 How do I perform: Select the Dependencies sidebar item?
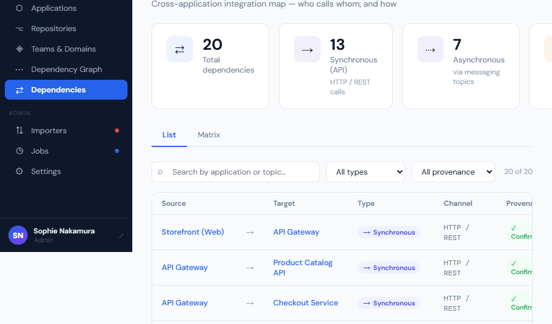click(x=66, y=89)
